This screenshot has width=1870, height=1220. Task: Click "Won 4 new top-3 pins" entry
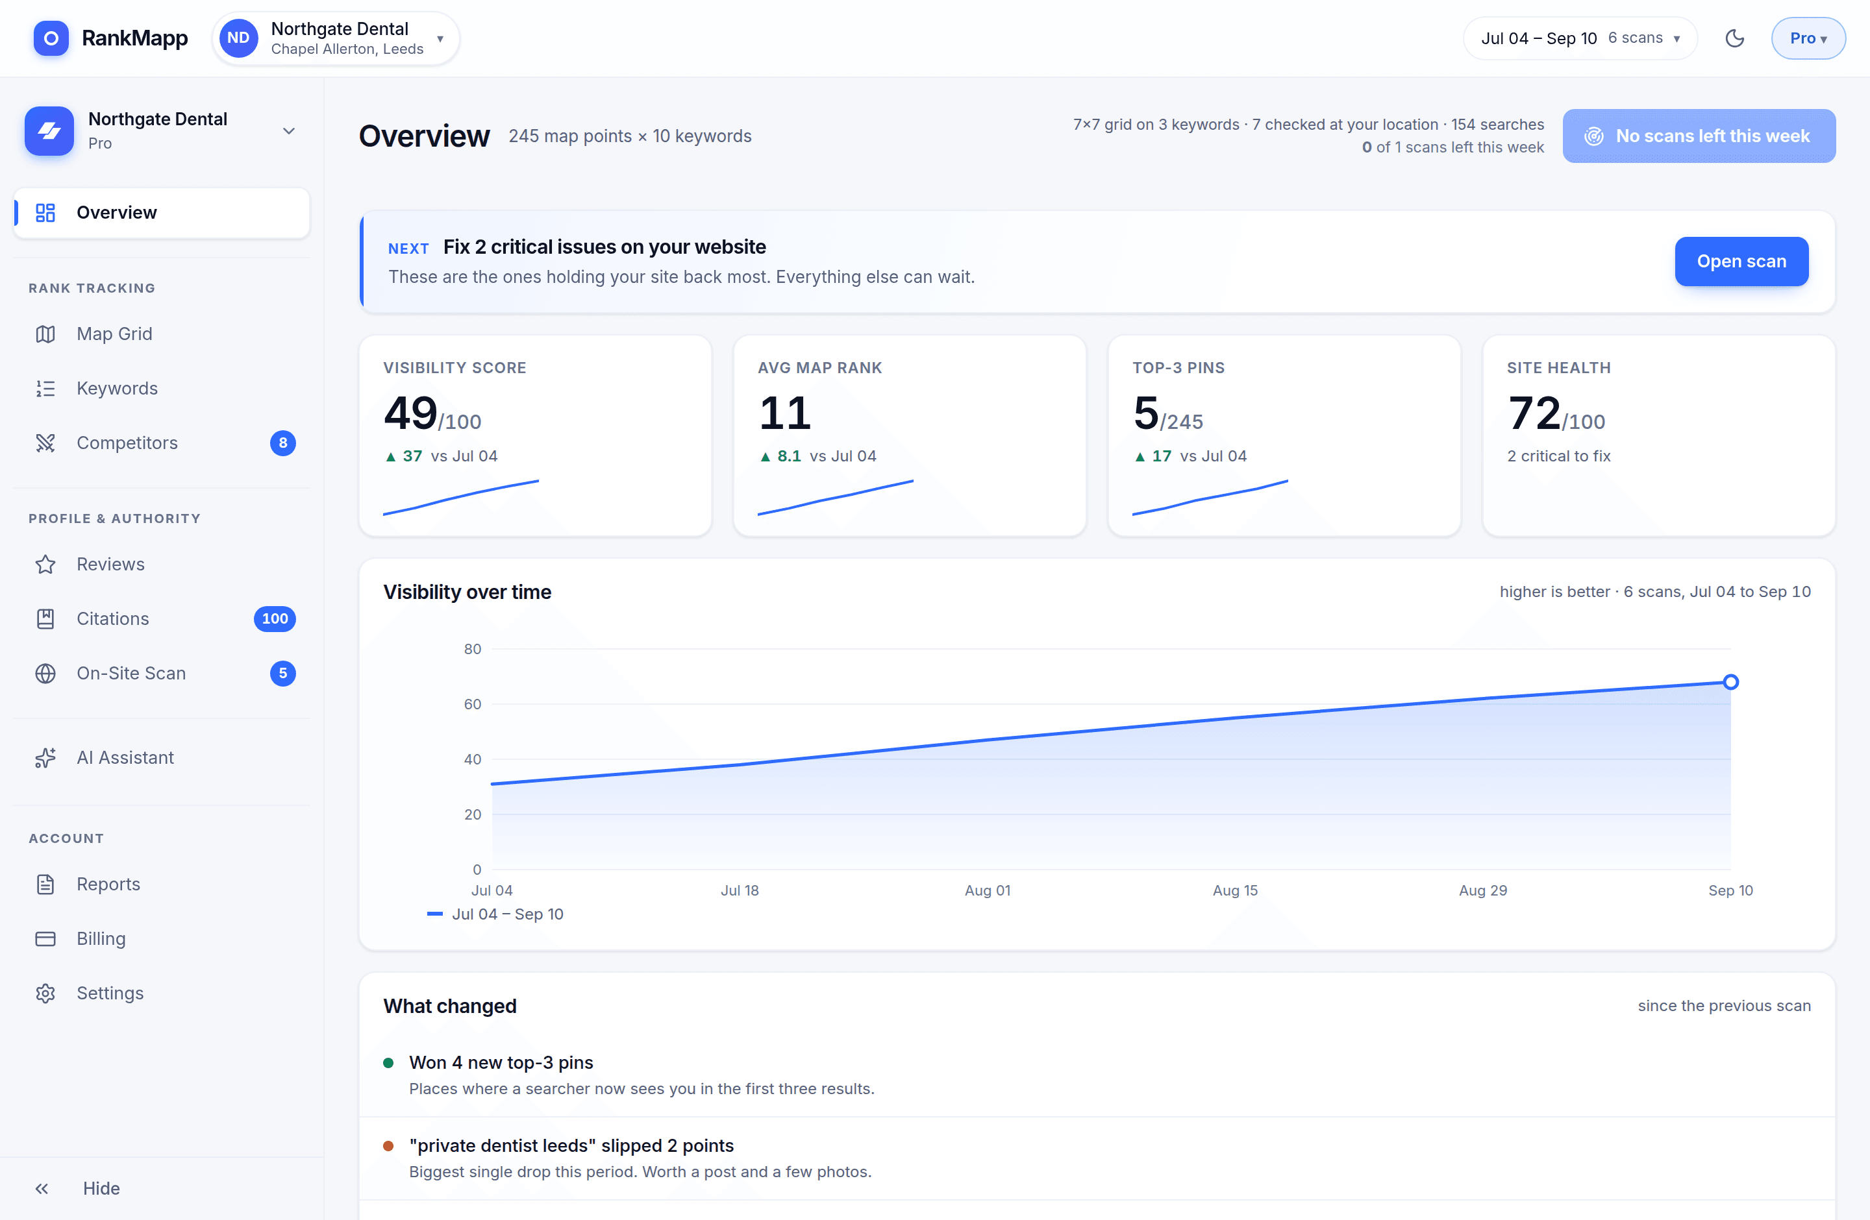click(x=1097, y=1075)
